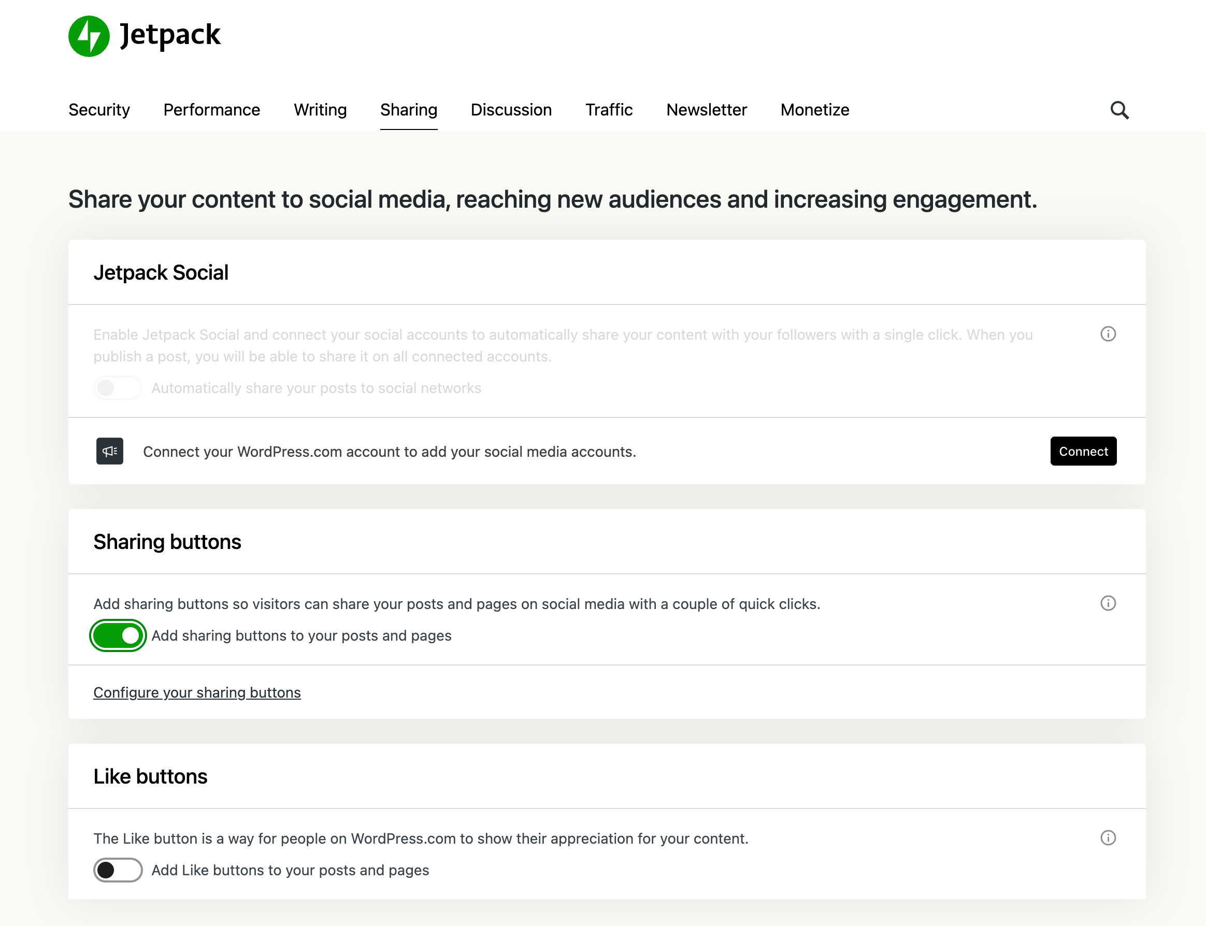Enable the Like buttons toggle
Viewport: 1206px width, 926px height.
tap(118, 871)
